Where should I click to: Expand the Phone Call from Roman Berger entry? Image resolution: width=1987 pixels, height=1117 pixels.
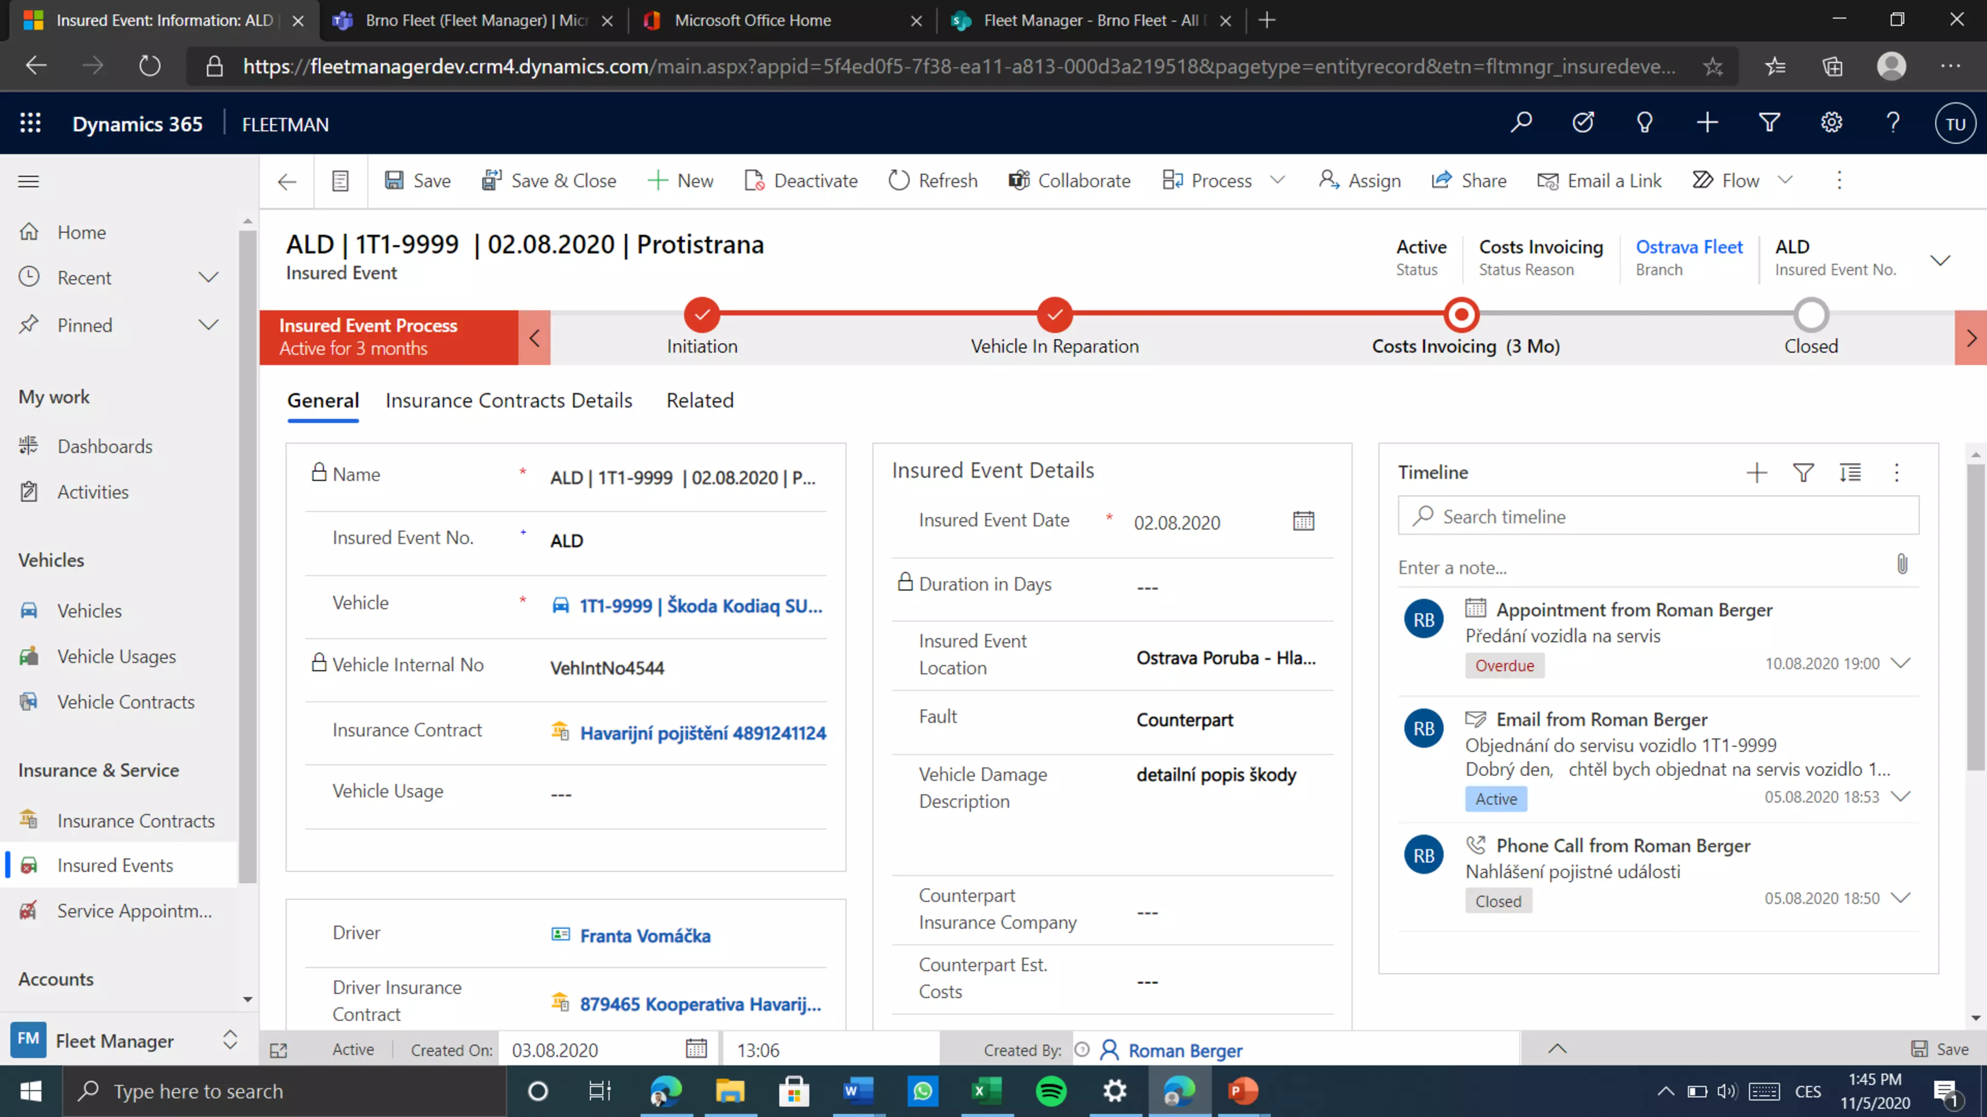click(x=1902, y=898)
